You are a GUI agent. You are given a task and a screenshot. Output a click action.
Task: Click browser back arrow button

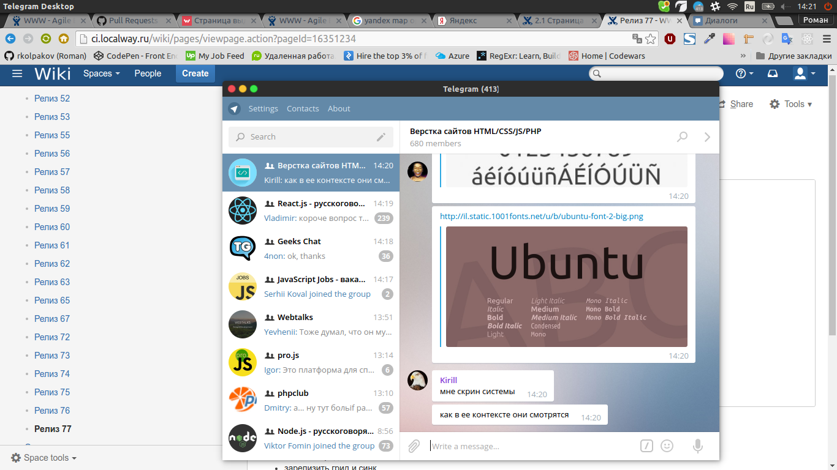pyautogui.click(x=10, y=39)
